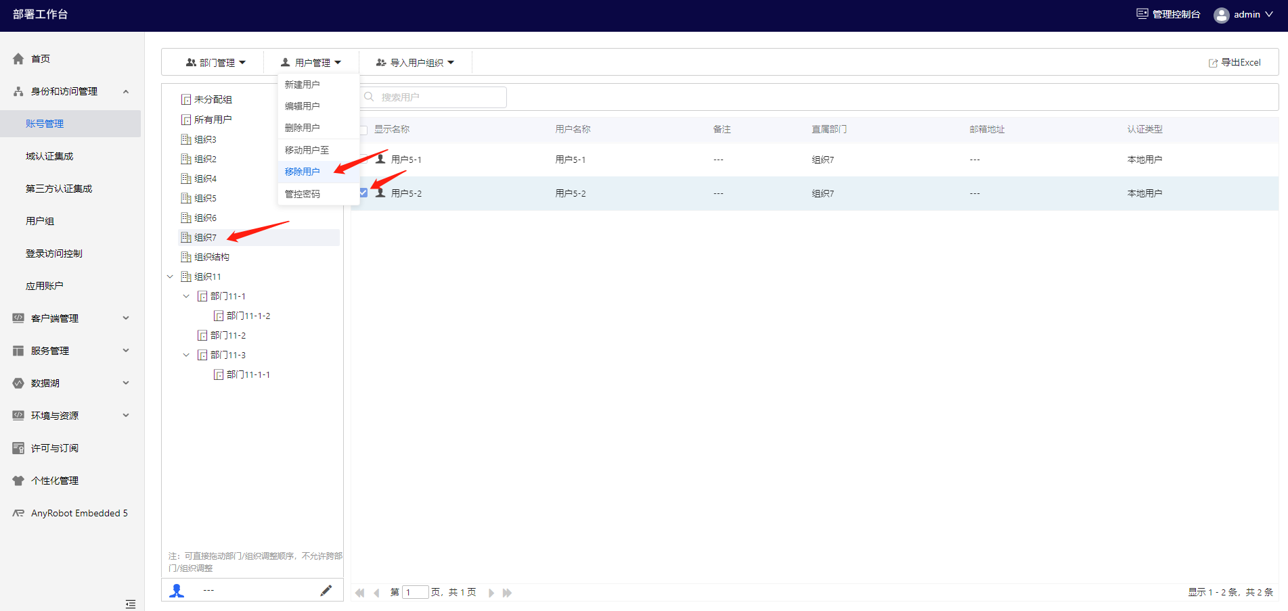Open the admin account dropdown arrow

pos(1269,14)
